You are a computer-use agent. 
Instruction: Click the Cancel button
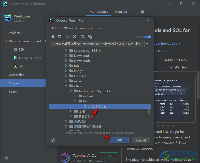pos(141,140)
